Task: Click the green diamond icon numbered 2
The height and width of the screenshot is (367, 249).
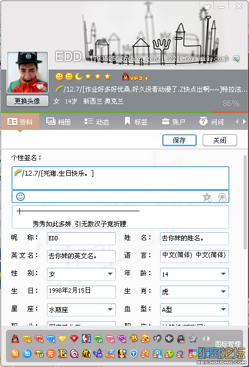Action: (98, 338)
